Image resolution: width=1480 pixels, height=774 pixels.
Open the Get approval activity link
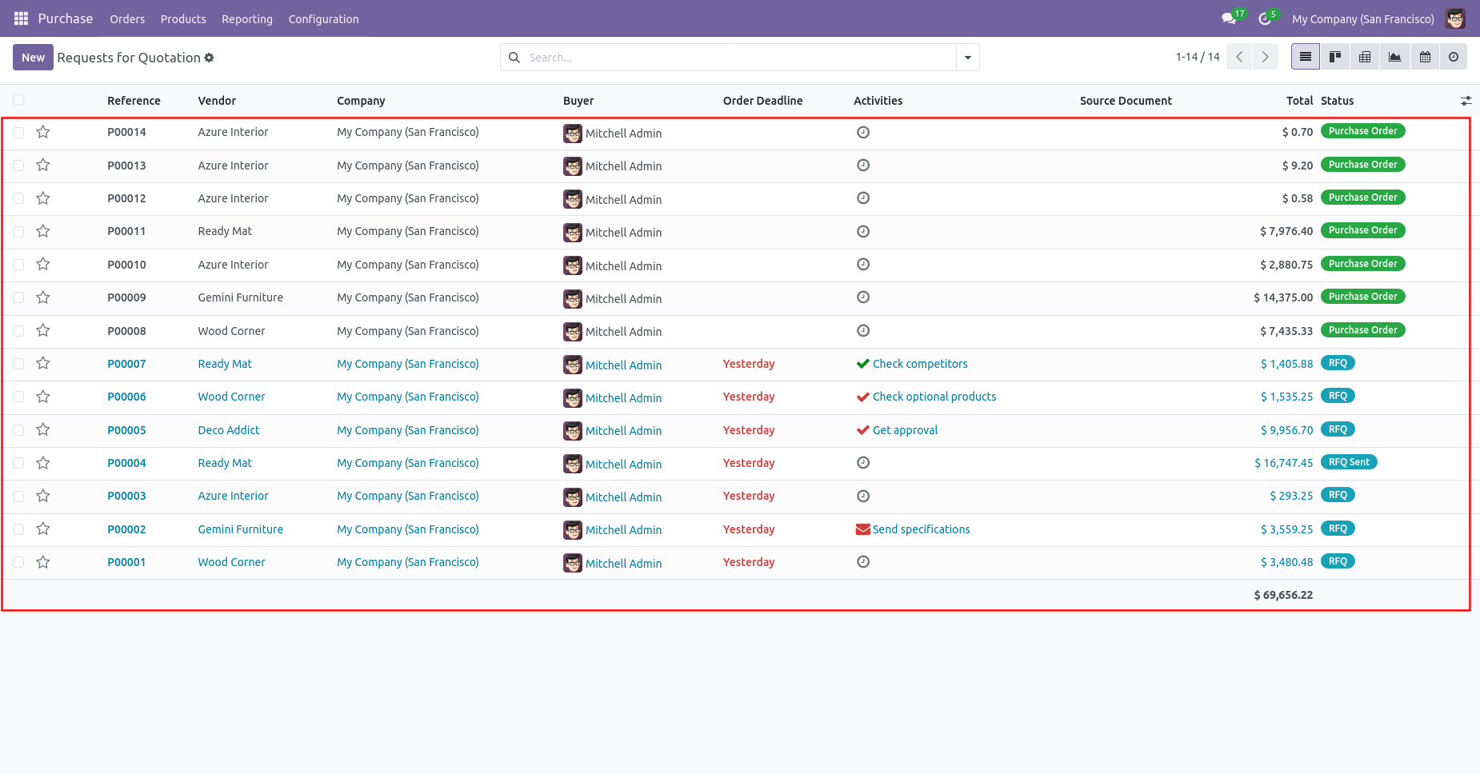tap(905, 430)
